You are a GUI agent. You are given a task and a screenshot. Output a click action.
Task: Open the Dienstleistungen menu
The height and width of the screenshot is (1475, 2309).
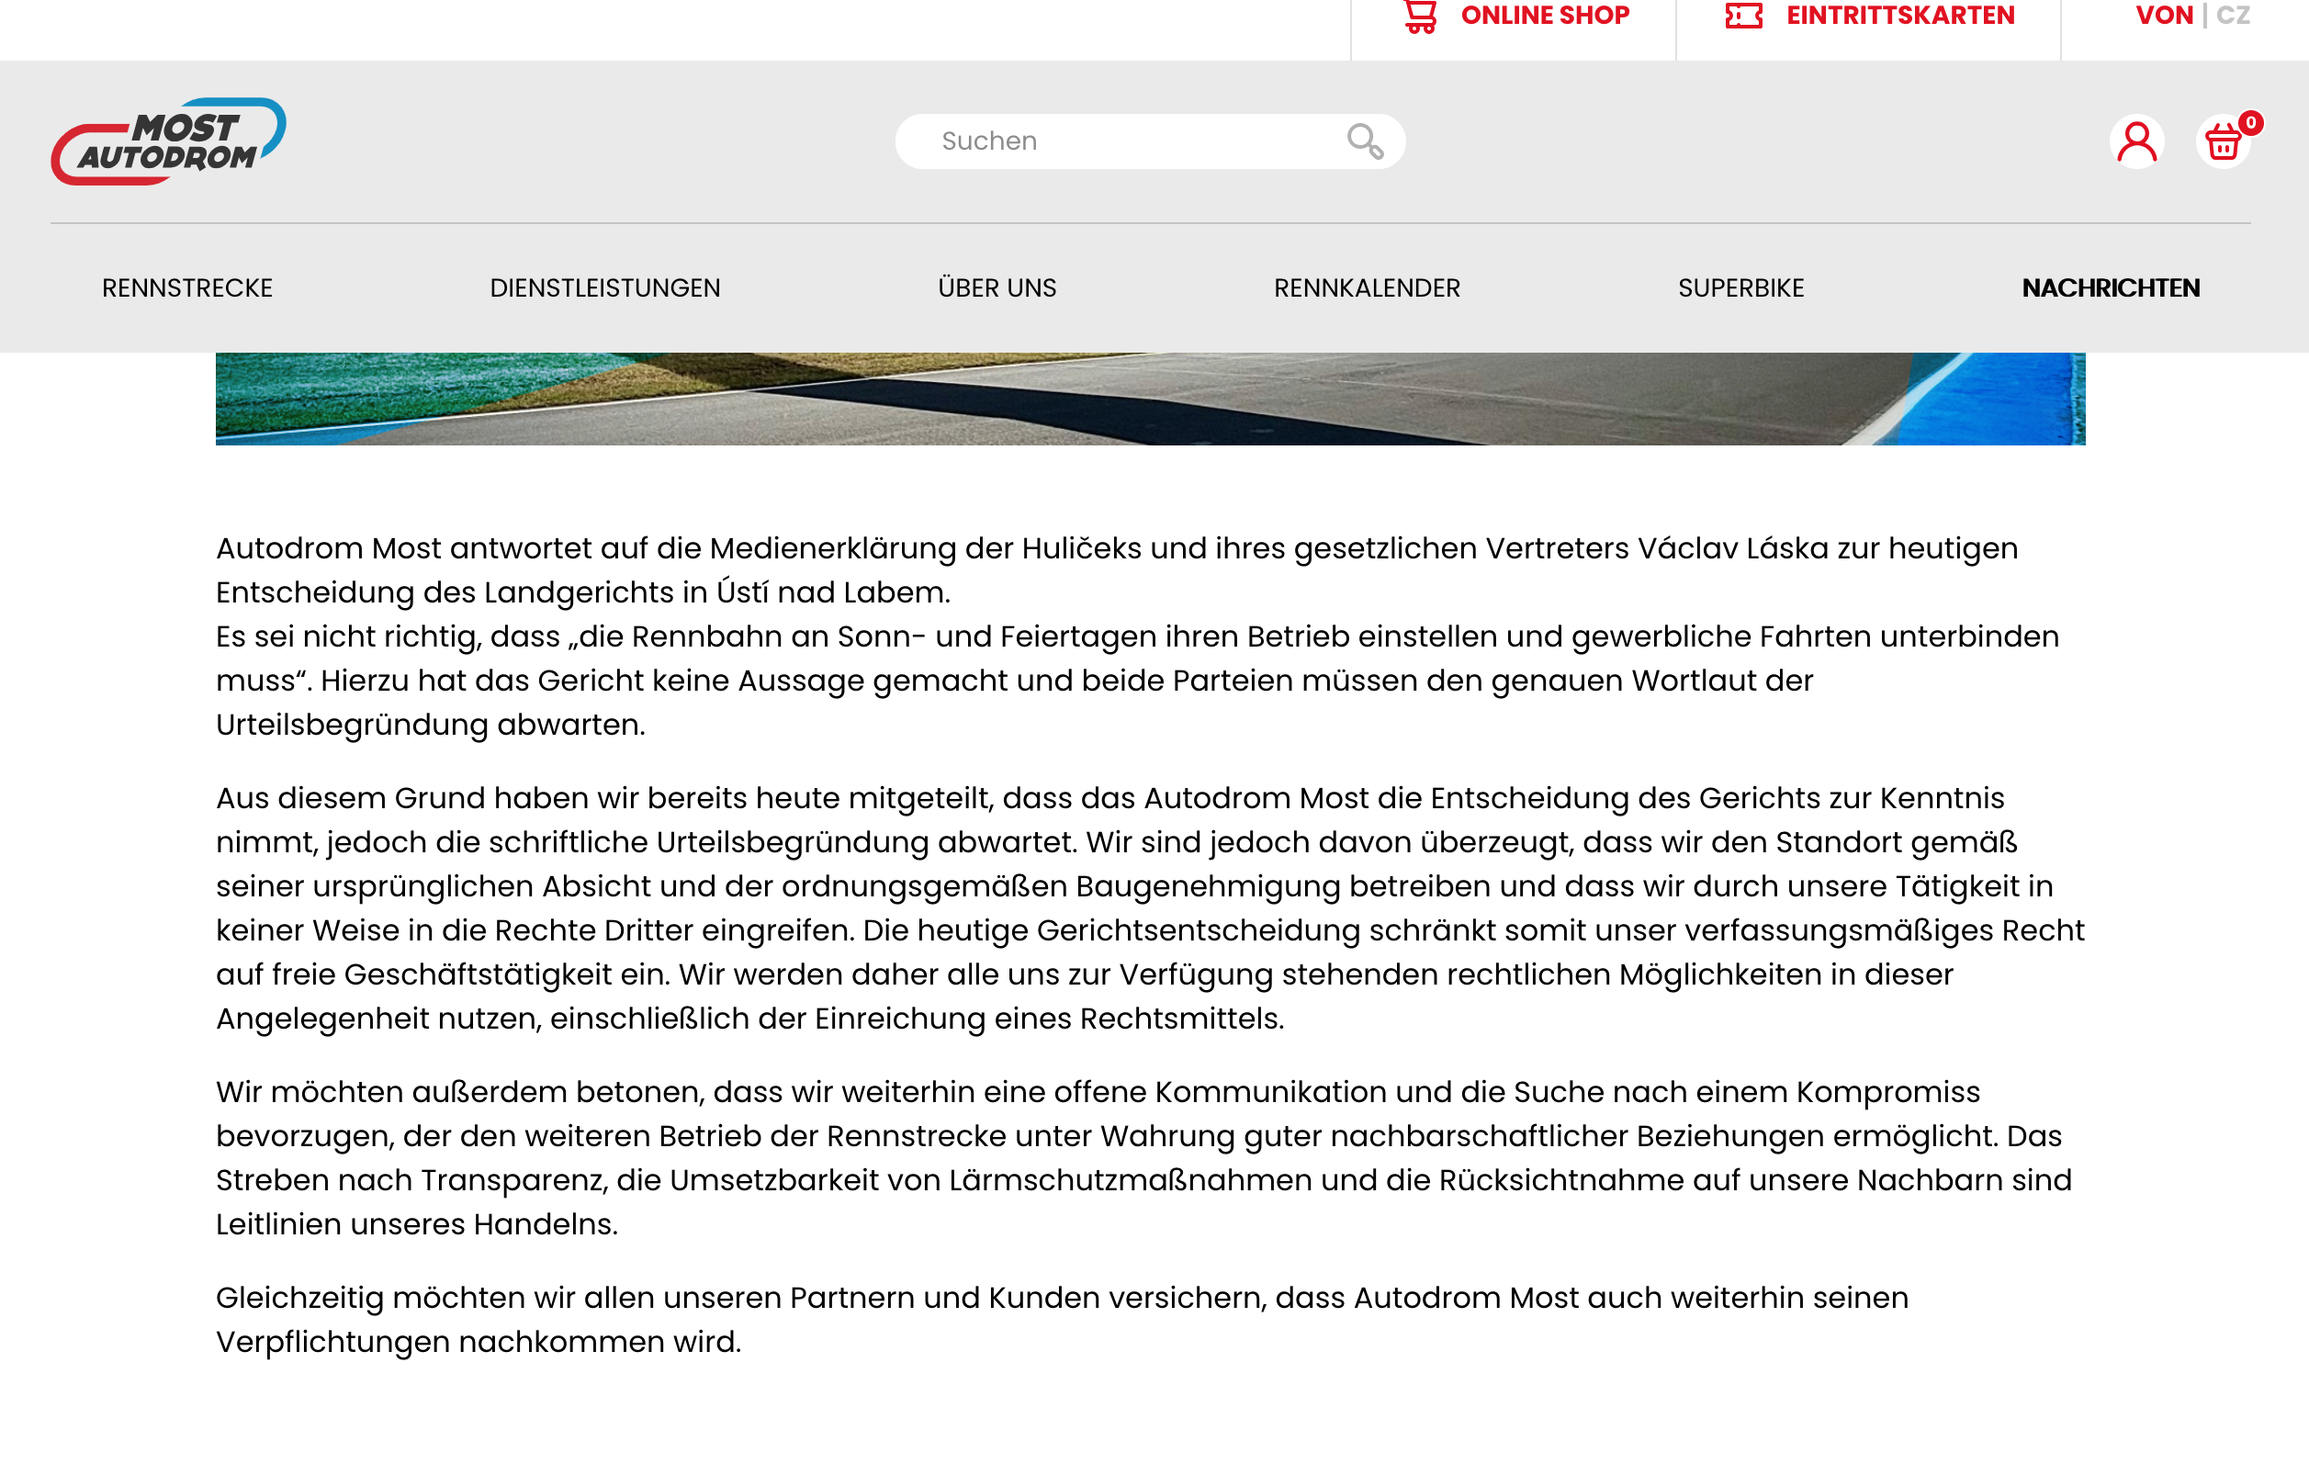point(604,287)
